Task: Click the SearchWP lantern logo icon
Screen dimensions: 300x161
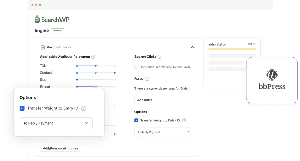Action: point(37,19)
